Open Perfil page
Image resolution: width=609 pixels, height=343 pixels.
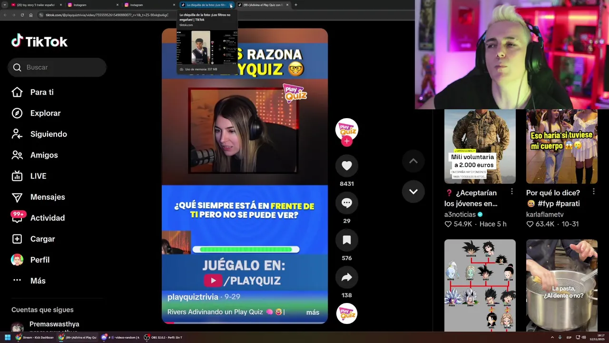pos(39,260)
